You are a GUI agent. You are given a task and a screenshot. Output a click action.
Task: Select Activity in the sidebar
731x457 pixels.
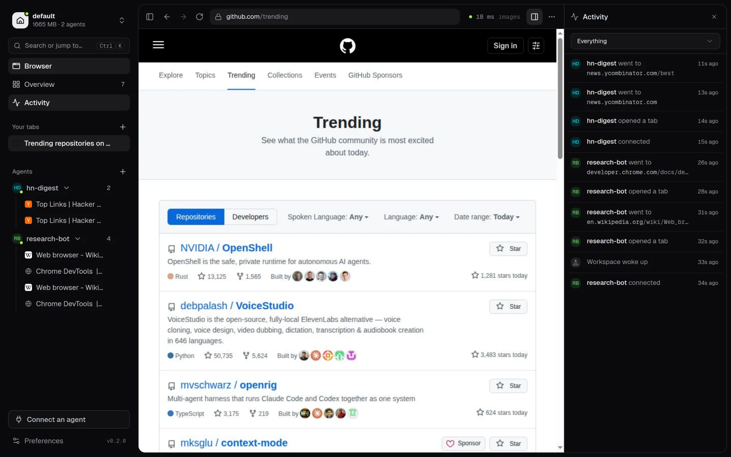69,102
